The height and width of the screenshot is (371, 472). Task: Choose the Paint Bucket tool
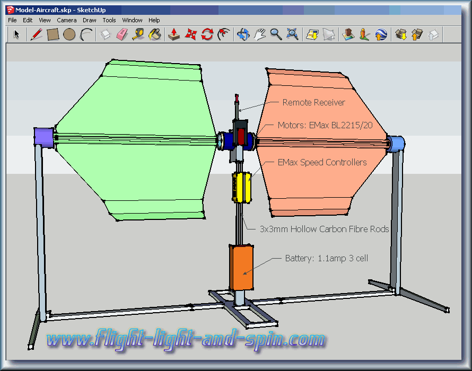tap(155, 34)
